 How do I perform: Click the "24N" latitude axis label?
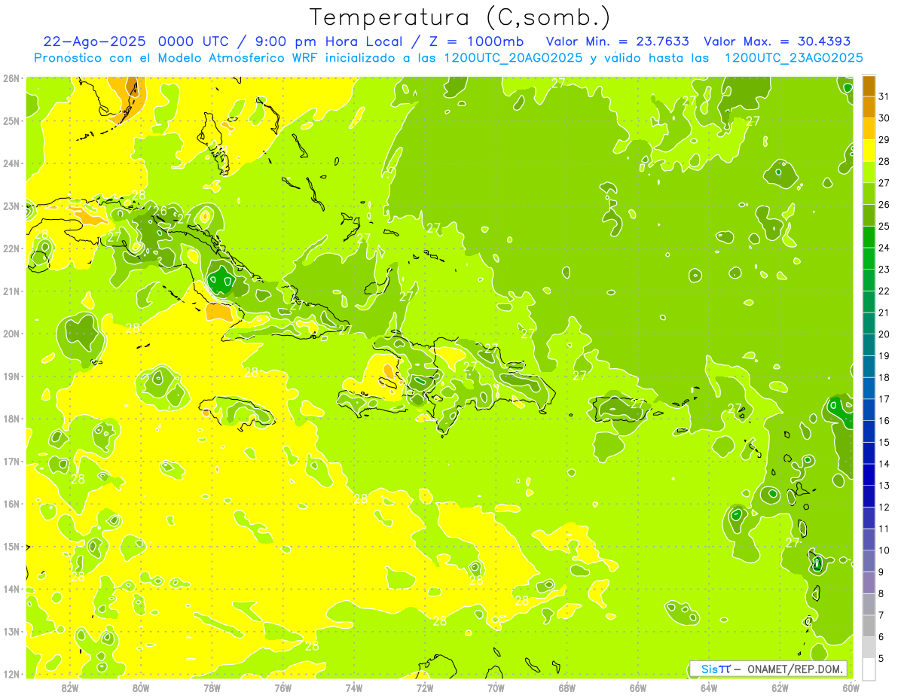(11, 163)
